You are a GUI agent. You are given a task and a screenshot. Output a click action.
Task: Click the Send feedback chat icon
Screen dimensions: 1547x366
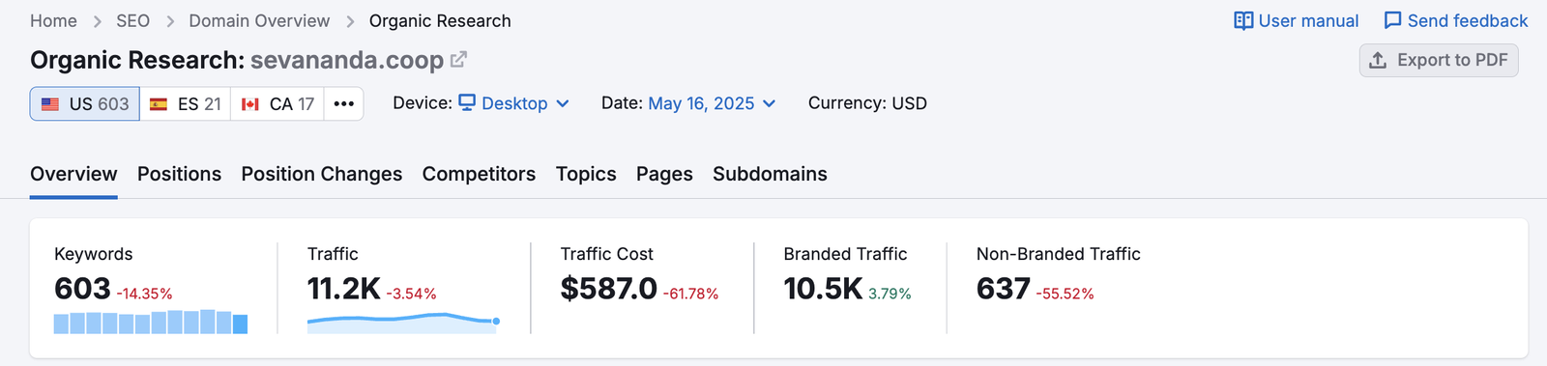1392,21
